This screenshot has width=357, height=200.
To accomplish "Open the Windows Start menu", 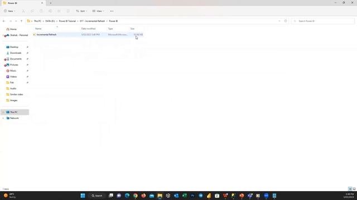I will (x=83, y=196).
